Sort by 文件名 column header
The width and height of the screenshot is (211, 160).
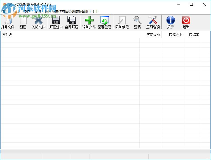pos(70,35)
